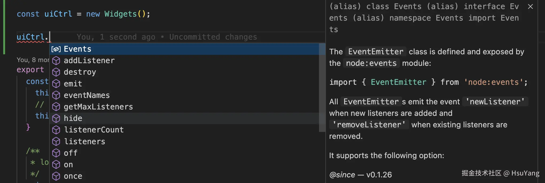Viewport: 545px width, 183px height.
Task: Click the uiCtrl identifier with error squiggle
Action: (x=30, y=37)
